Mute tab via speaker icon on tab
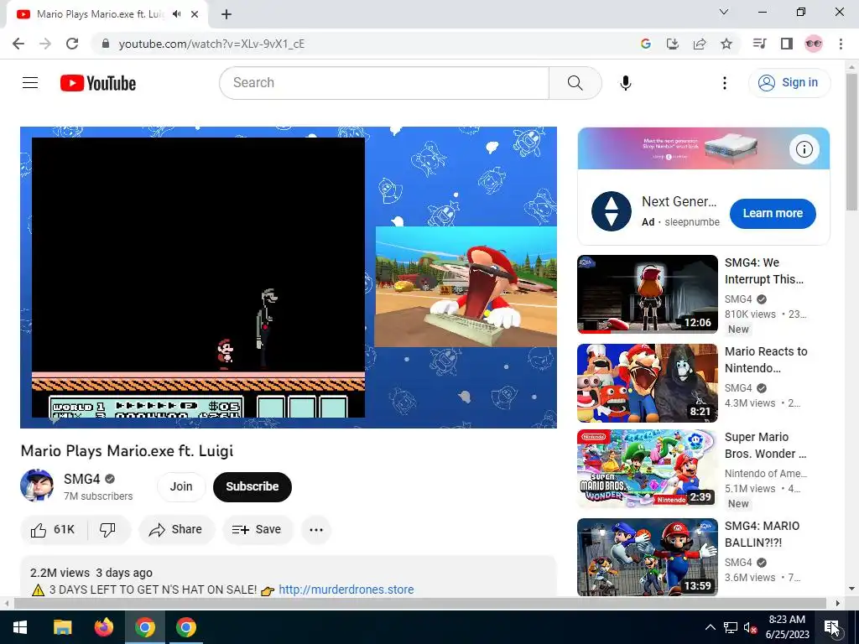Image resolution: width=859 pixels, height=644 pixels. pos(176,14)
